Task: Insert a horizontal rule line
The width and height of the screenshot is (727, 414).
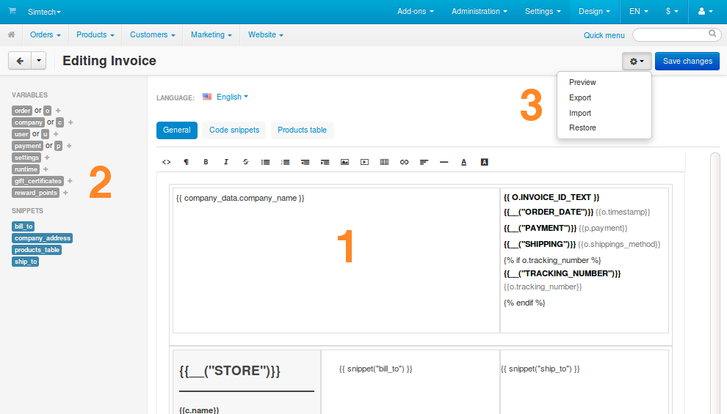Action: [444, 162]
